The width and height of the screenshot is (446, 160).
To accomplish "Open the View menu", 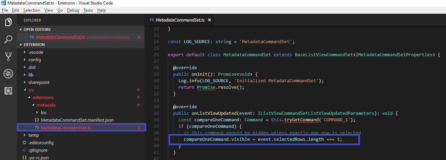I will tap(49, 10).
